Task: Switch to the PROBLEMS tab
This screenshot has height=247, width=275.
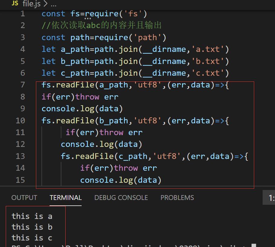Action: tap(177, 198)
